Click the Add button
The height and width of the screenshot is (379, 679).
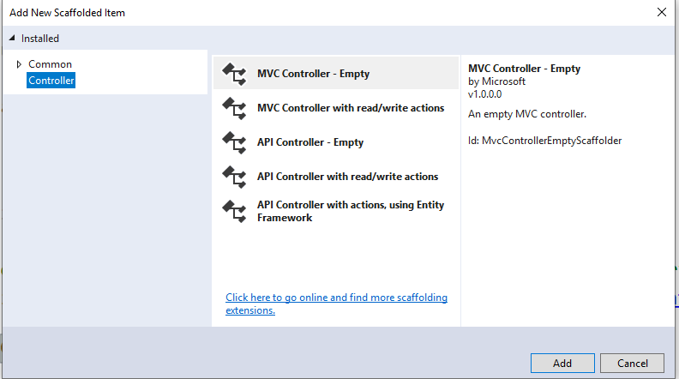(x=562, y=363)
